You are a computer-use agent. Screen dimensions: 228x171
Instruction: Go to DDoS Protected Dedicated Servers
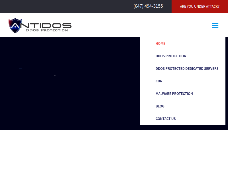187,69
